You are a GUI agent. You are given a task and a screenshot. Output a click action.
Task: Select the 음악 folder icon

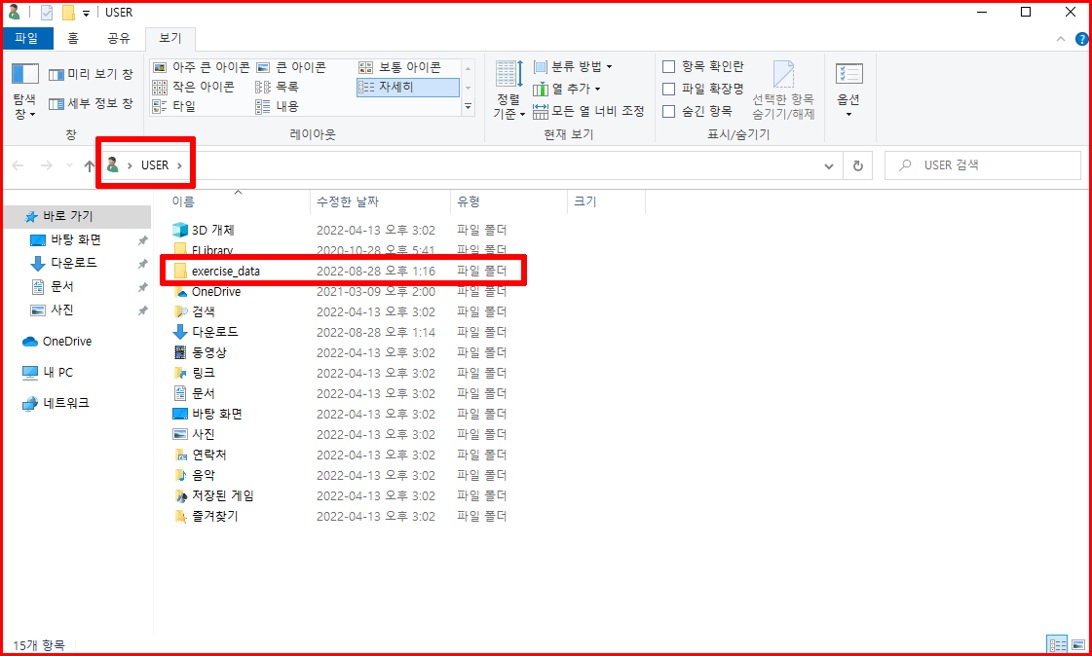(x=180, y=475)
